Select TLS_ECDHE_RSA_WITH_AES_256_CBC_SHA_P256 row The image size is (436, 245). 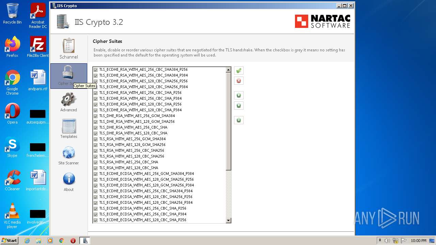point(159,93)
